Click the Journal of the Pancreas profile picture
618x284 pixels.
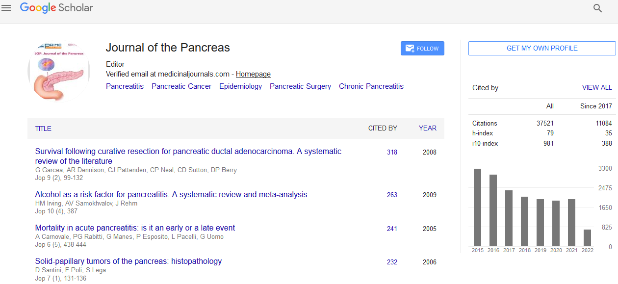[59, 71]
